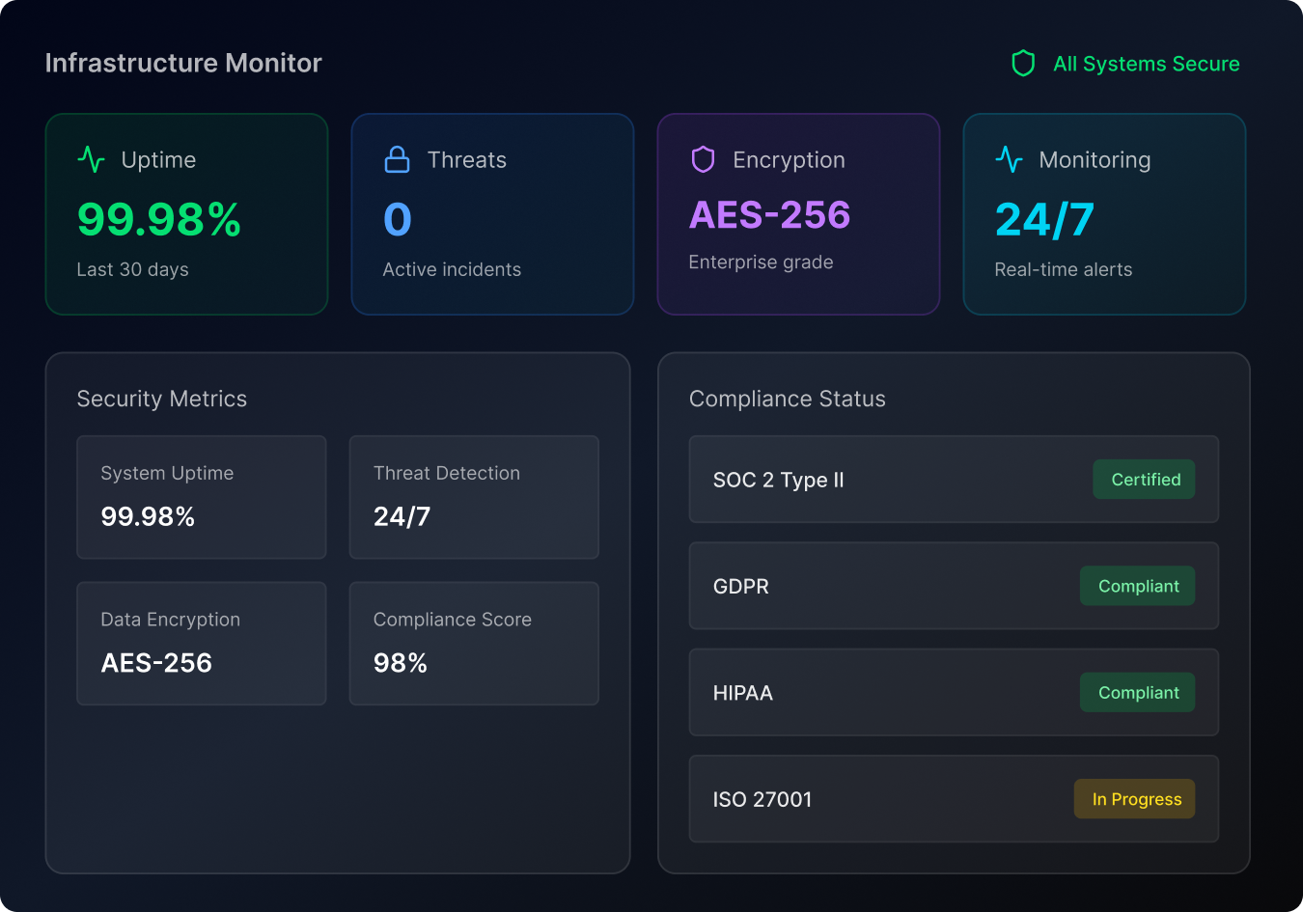Click the GDPR Compliant badge
The height and width of the screenshot is (912, 1303).
click(x=1137, y=586)
